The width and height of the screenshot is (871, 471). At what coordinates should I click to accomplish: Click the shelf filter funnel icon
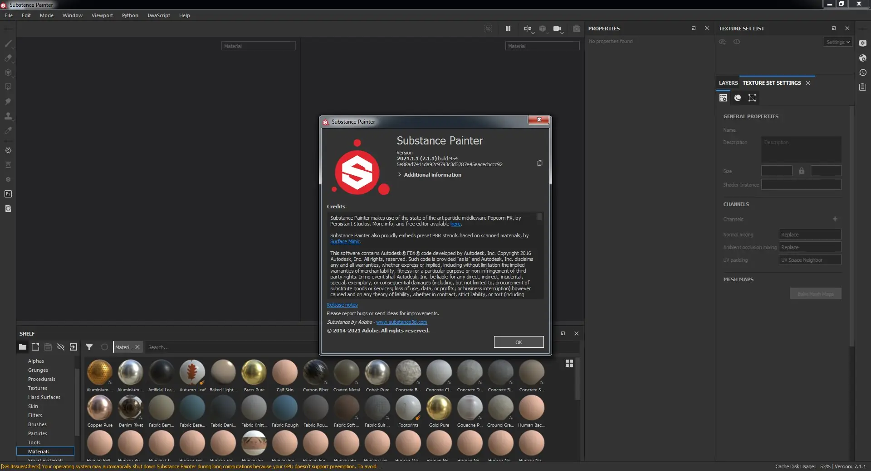89,347
